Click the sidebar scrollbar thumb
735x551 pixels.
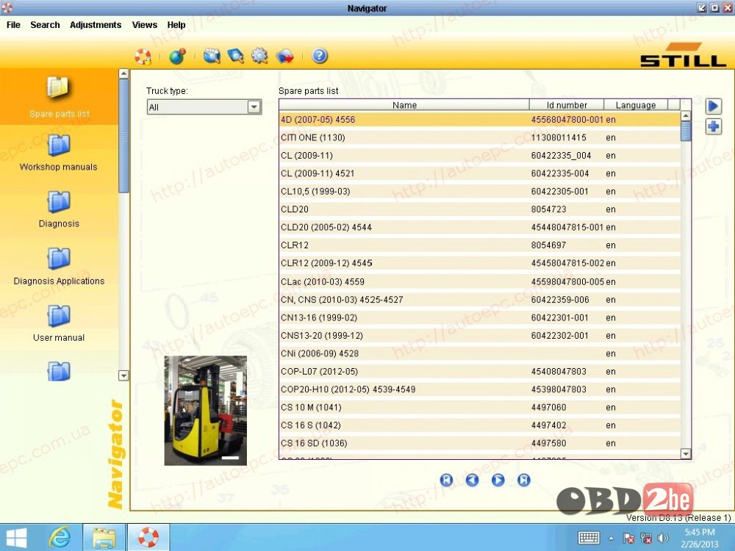123,136
